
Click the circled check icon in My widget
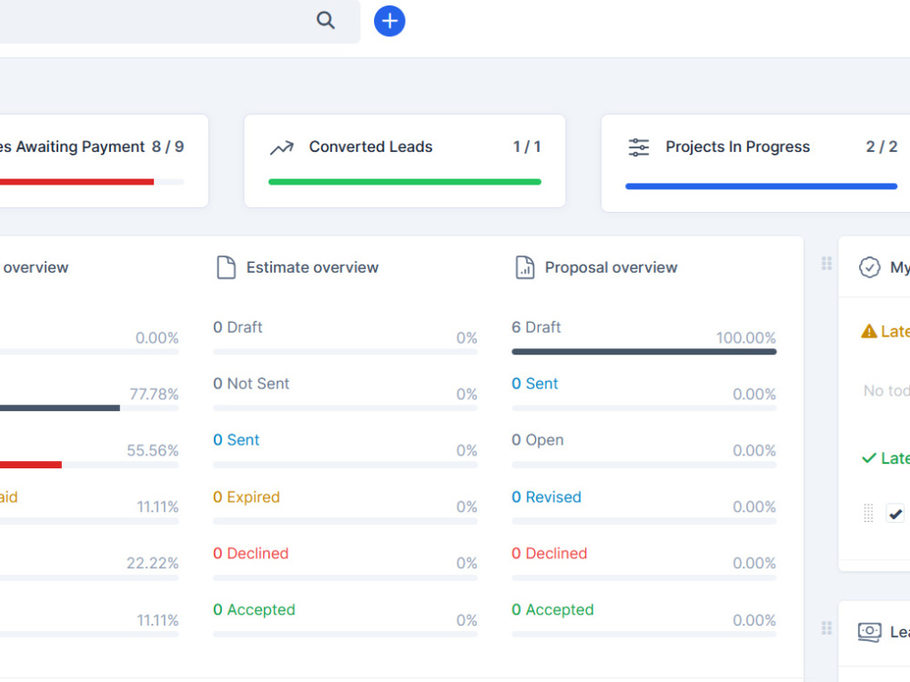[869, 267]
